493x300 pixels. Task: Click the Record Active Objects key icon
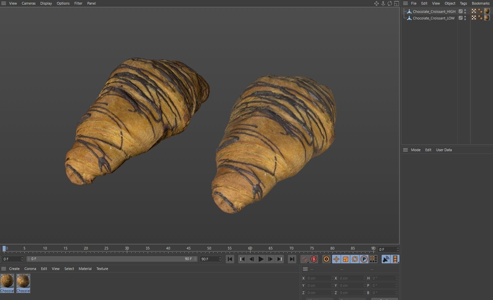pyautogui.click(x=305, y=259)
